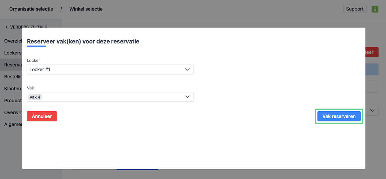Open the Support button in the header
Image resolution: width=386 pixels, height=179 pixels.
354,9
